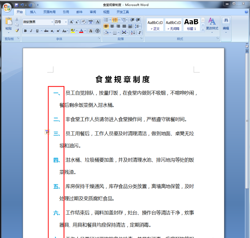Show or hide paragraph marks

click(140, 33)
